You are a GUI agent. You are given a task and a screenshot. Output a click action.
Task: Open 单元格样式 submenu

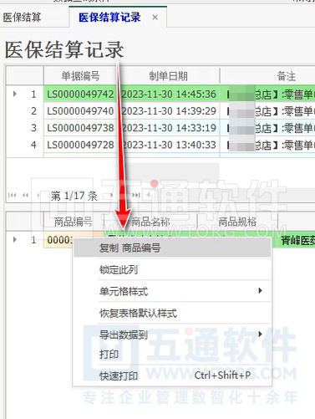[x=172, y=291]
